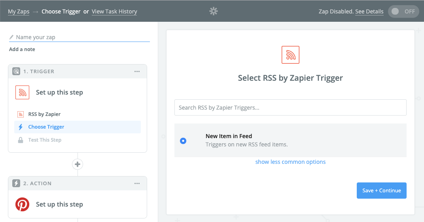Focus the Name your zap field

pyautogui.click(x=79, y=37)
